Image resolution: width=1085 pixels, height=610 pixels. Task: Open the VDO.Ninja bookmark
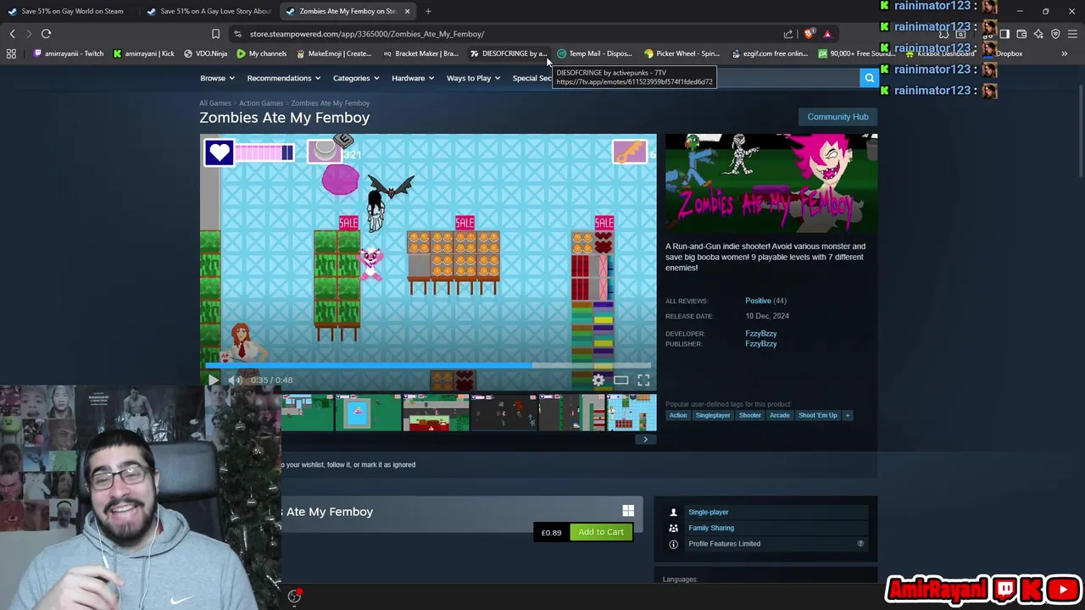pyautogui.click(x=205, y=53)
